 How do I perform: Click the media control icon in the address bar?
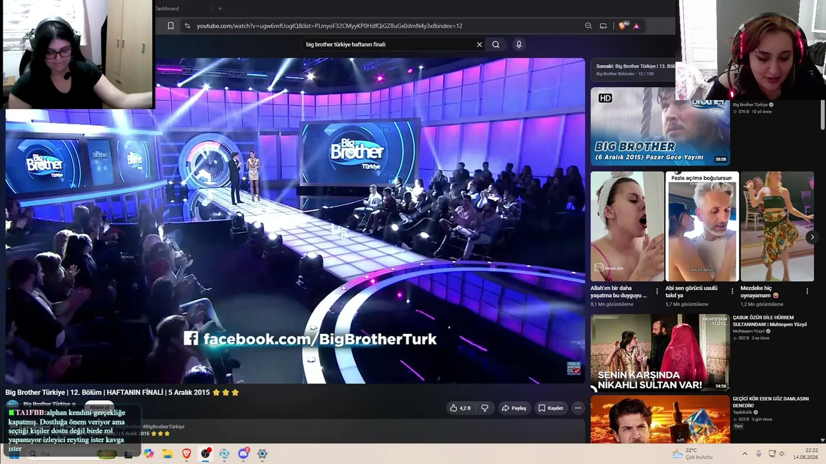point(603,26)
